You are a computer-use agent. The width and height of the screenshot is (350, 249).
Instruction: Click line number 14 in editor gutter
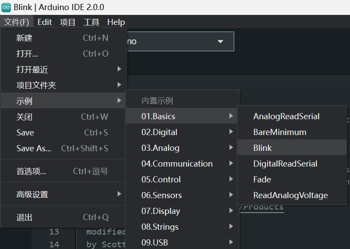54,244
